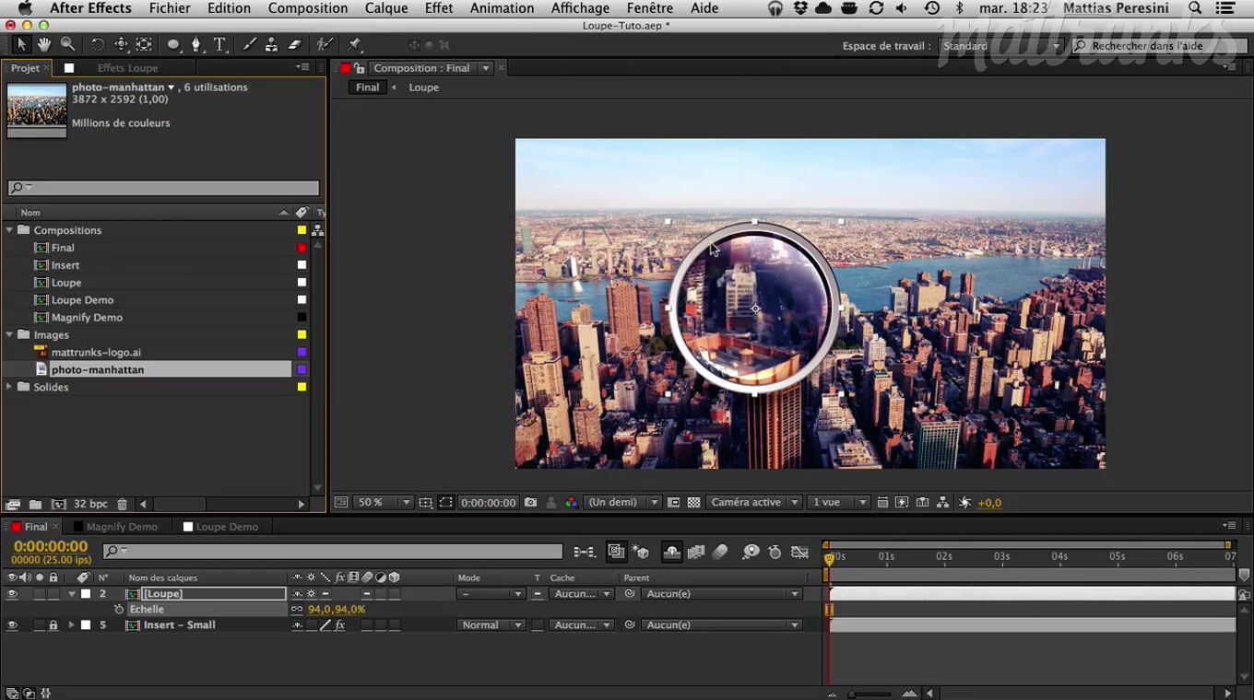
Task: Click the 32 bpc color depth button
Action: 89,505
